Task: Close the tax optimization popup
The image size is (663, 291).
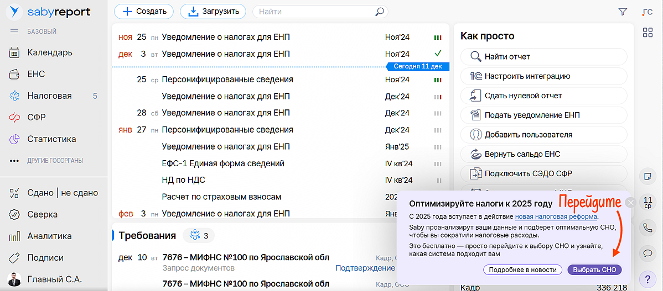Action: click(630, 203)
